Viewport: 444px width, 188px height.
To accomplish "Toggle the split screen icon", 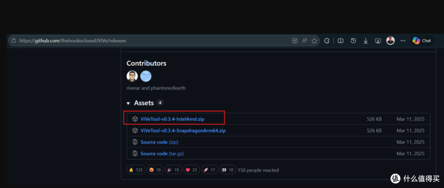I will (341, 41).
